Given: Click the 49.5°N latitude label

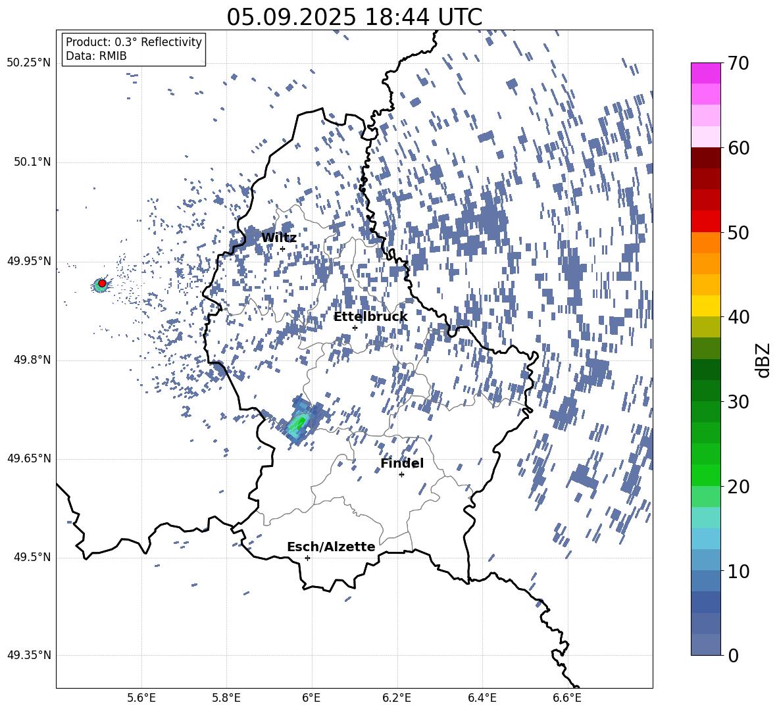Looking at the screenshot, I should pyautogui.click(x=32, y=557).
